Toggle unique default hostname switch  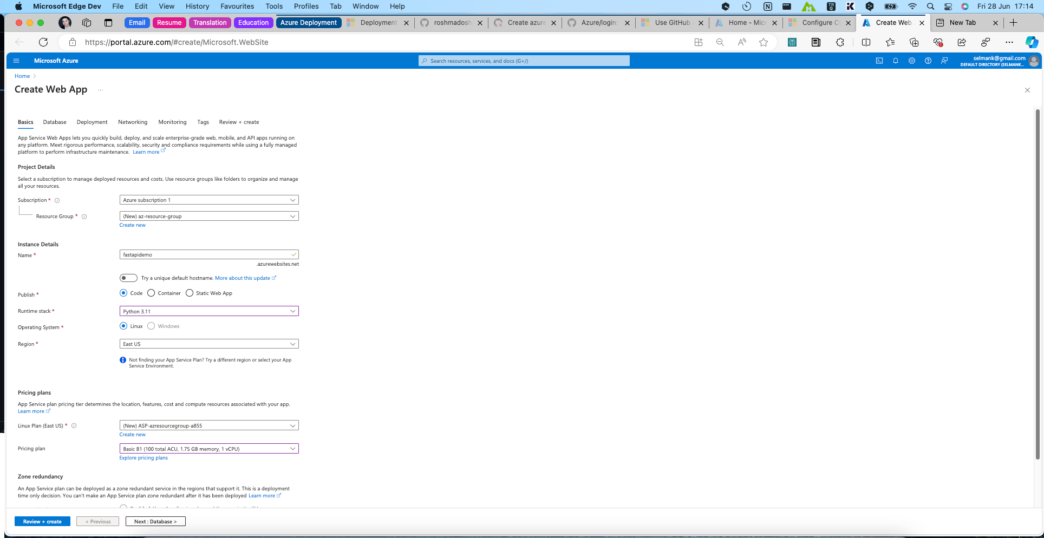128,278
